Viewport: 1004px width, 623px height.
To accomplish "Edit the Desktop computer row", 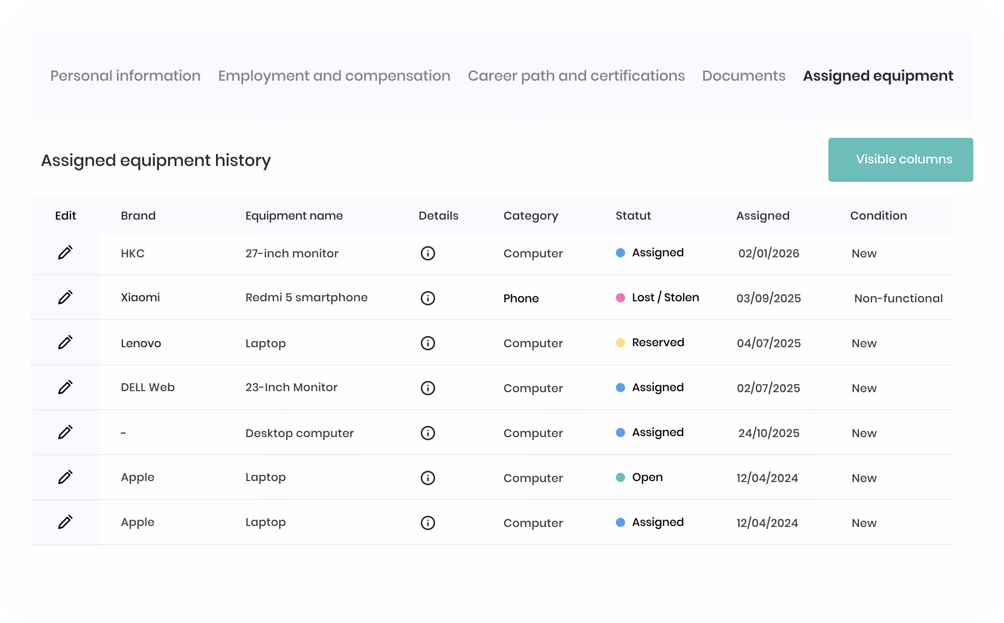I will 65,432.
